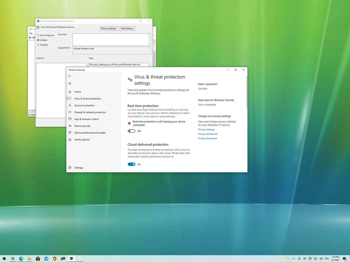Open the Mail app from the taskbar
Viewport: 350px width, 262px height.
(46, 259)
